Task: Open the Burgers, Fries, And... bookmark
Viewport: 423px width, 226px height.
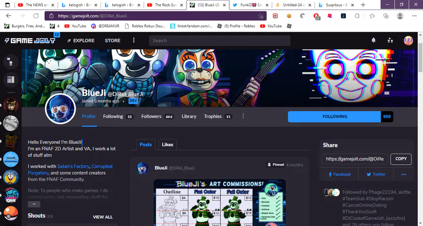Action: [24, 26]
